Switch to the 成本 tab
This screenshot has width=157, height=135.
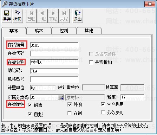coord(39,31)
